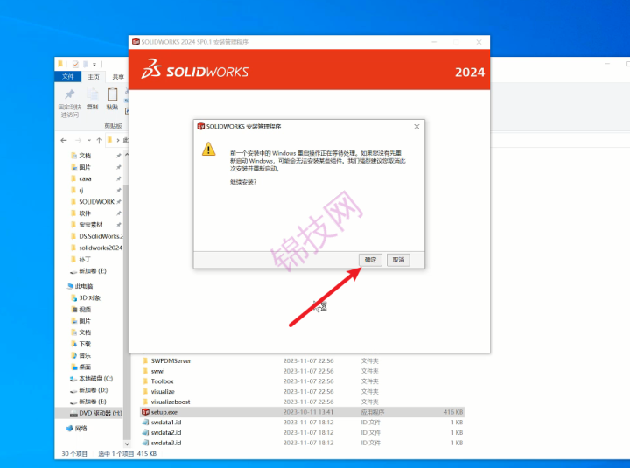Open the 文件 tab in File Explorer
Viewport: 630px width, 468px height.
(68, 76)
